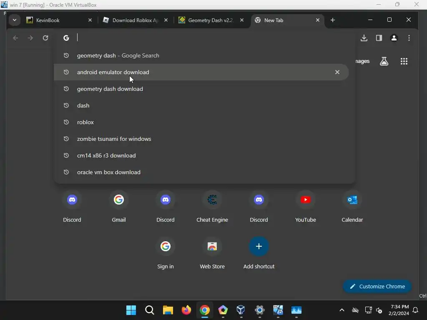Viewport: 427px width, 320px height.
Task: Open the YouTube shortcut
Action: [x=306, y=207]
